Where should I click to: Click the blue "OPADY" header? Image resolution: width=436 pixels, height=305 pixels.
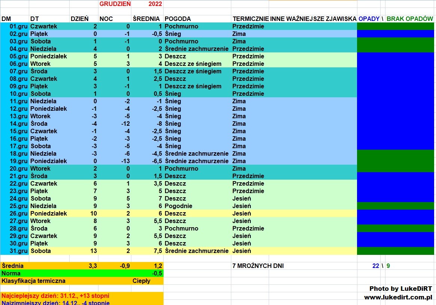[369, 19]
